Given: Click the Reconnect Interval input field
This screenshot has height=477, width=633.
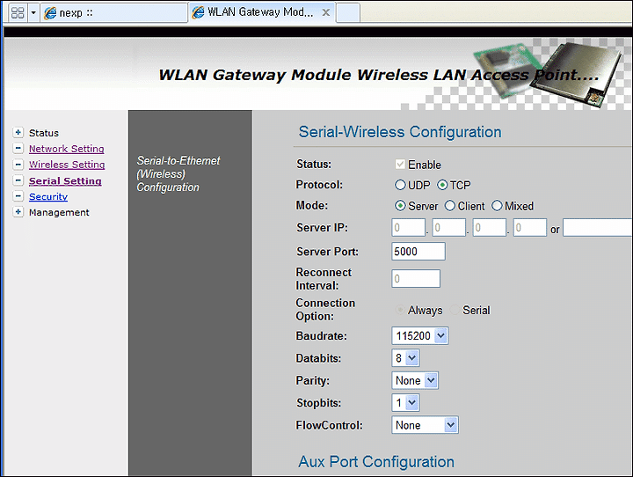Looking at the screenshot, I should tap(416, 278).
